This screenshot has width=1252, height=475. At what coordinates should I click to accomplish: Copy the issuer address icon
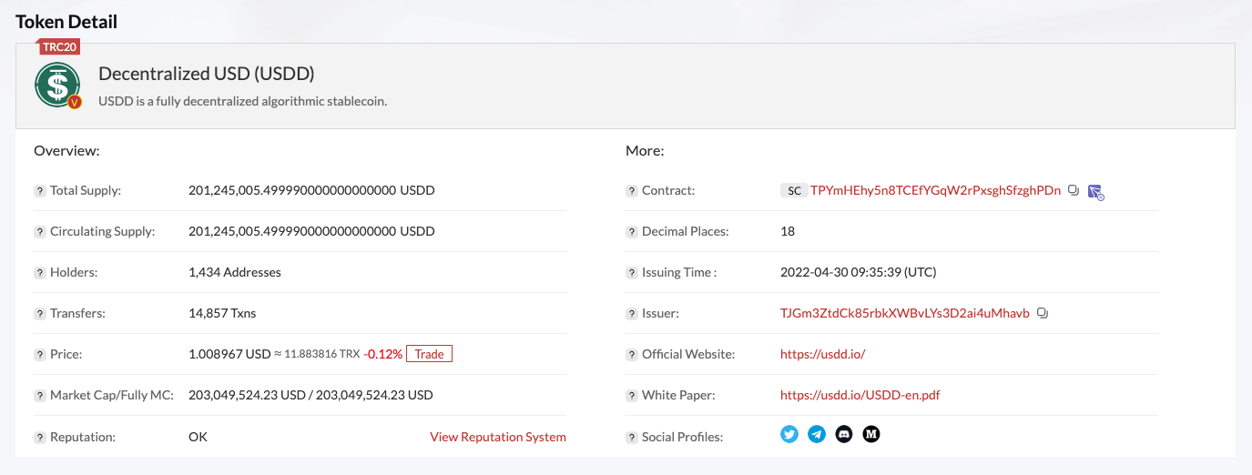[1043, 313]
